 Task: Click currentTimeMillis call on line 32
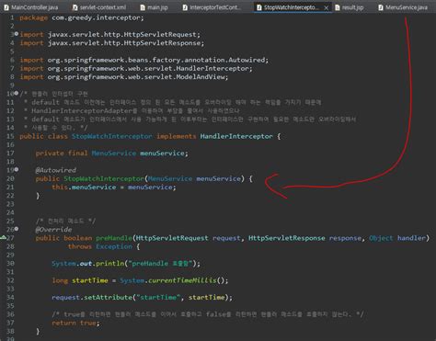[182, 280]
